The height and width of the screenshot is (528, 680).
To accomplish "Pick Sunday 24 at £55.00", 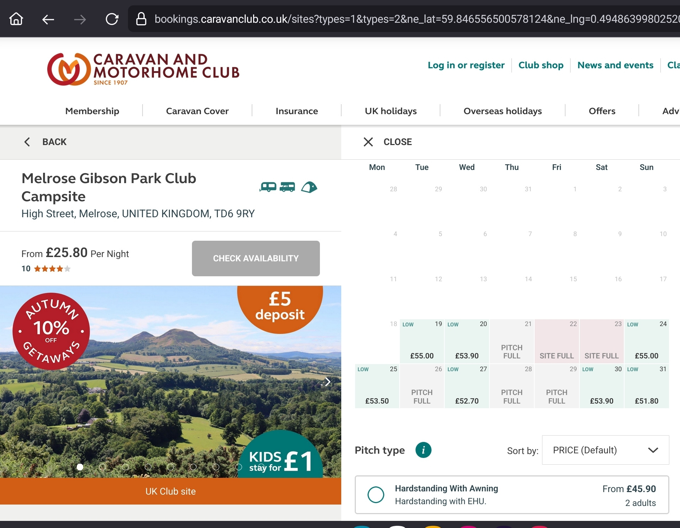I will point(647,341).
